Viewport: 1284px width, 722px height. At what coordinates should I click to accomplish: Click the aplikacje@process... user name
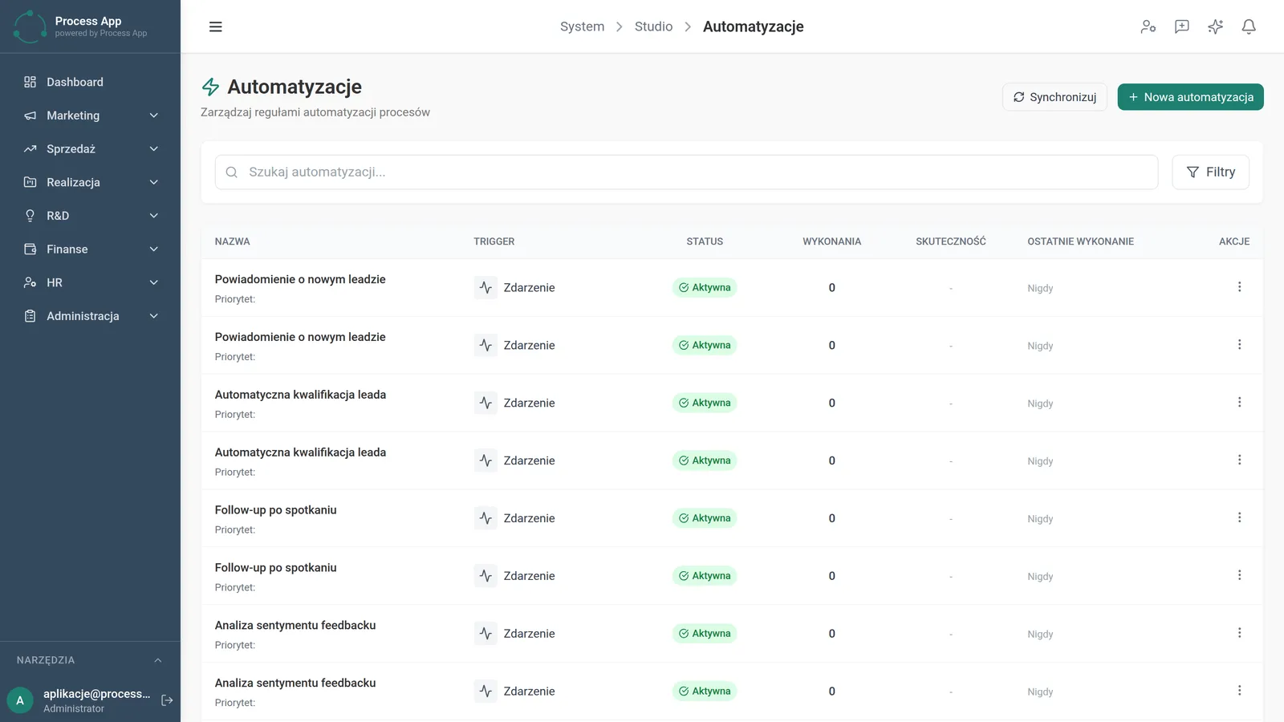[x=96, y=694]
